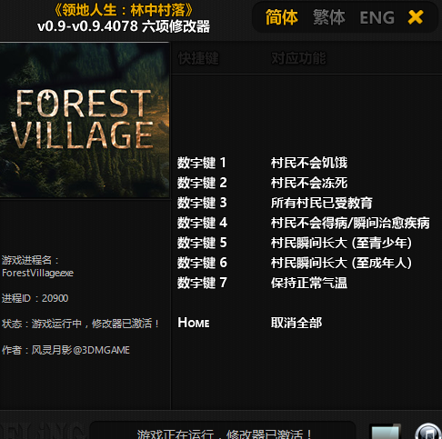Click the 数字键 1 hotkey label

point(202,163)
